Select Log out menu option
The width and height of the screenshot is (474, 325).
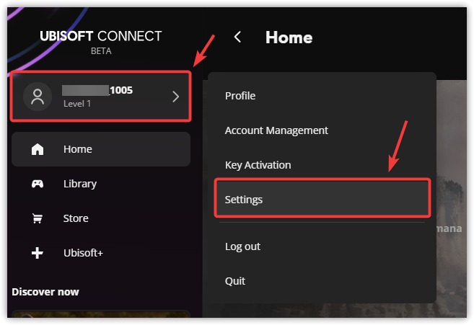click(x=242, y=246)
